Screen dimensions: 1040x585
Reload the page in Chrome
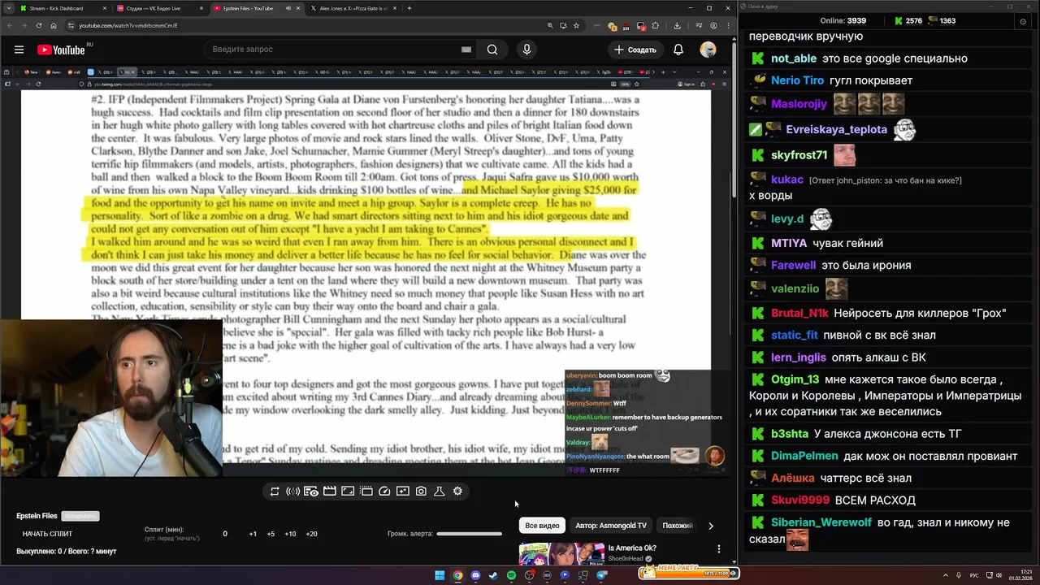(x=39, y=25)
